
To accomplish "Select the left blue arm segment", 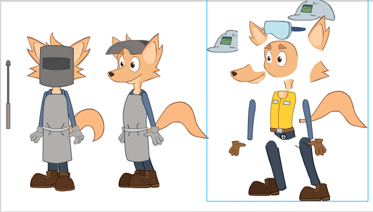I will [x=251, y=120].
